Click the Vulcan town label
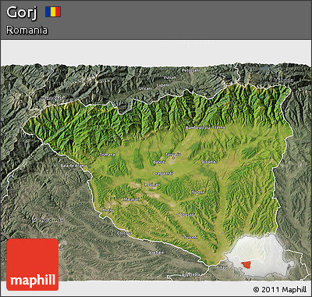Viewport: 312px width, 297px height. (170, 77)
